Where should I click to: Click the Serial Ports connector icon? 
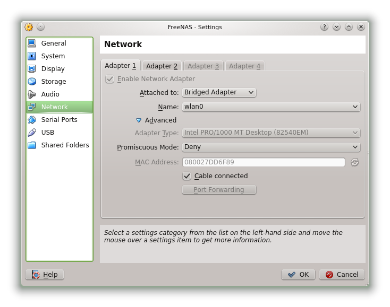(x=31, y=120)
